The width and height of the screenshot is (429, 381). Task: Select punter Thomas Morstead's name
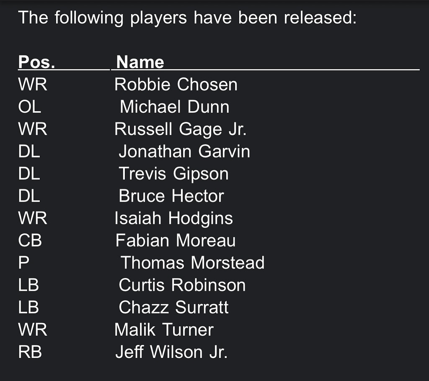coord(193,263)
